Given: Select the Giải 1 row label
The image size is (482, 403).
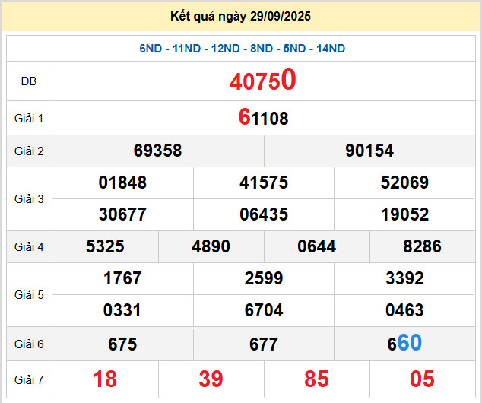Looking at the screenshot, I should coord(29,118).
